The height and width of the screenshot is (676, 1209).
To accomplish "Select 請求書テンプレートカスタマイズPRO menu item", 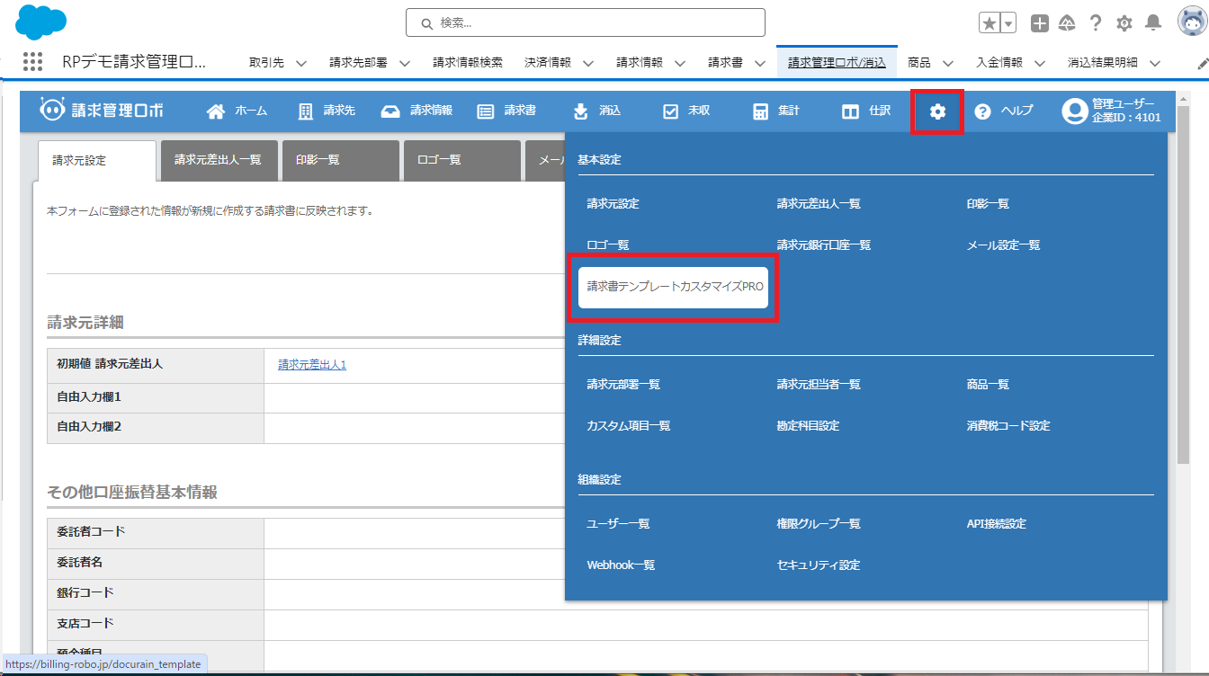I will click(x=673, y=287).
